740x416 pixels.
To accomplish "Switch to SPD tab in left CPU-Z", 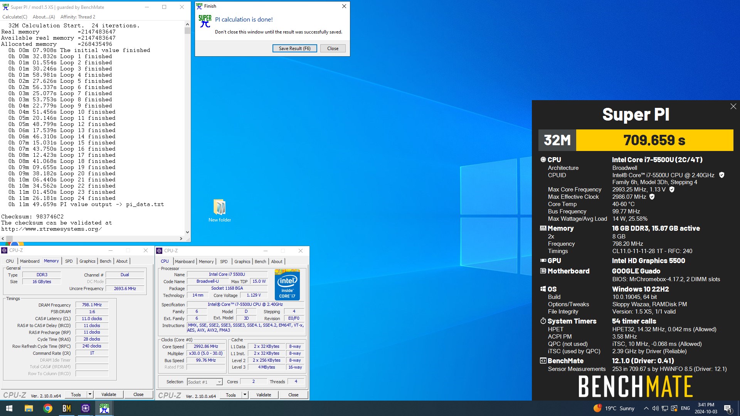I will click(x=69, y=261).
